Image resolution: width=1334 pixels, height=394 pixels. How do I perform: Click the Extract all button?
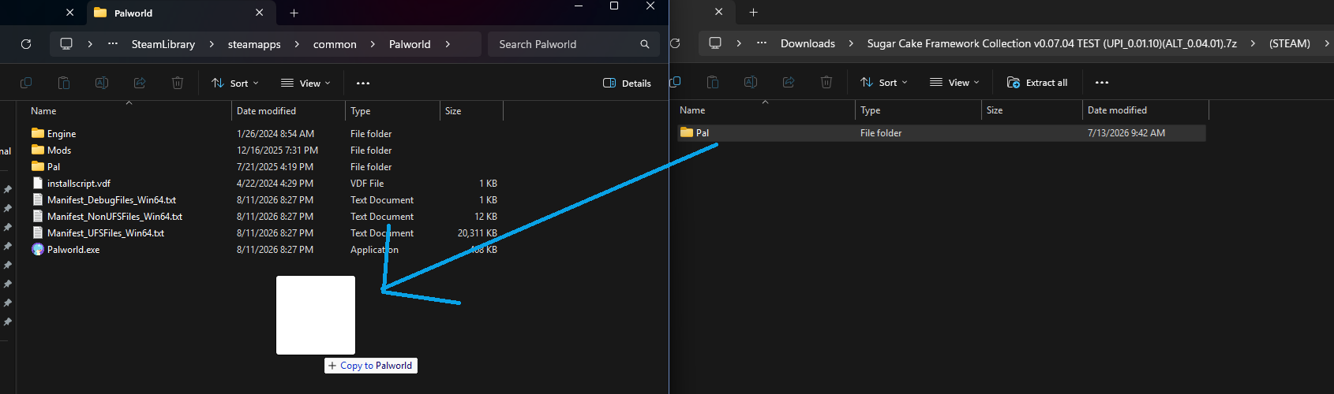tap(1037, 82)
